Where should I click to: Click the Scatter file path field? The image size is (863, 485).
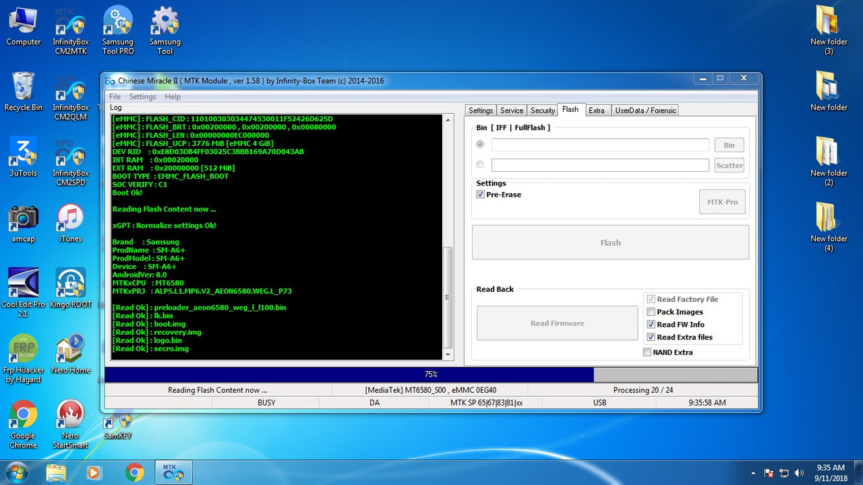click(x=600, y=165)
